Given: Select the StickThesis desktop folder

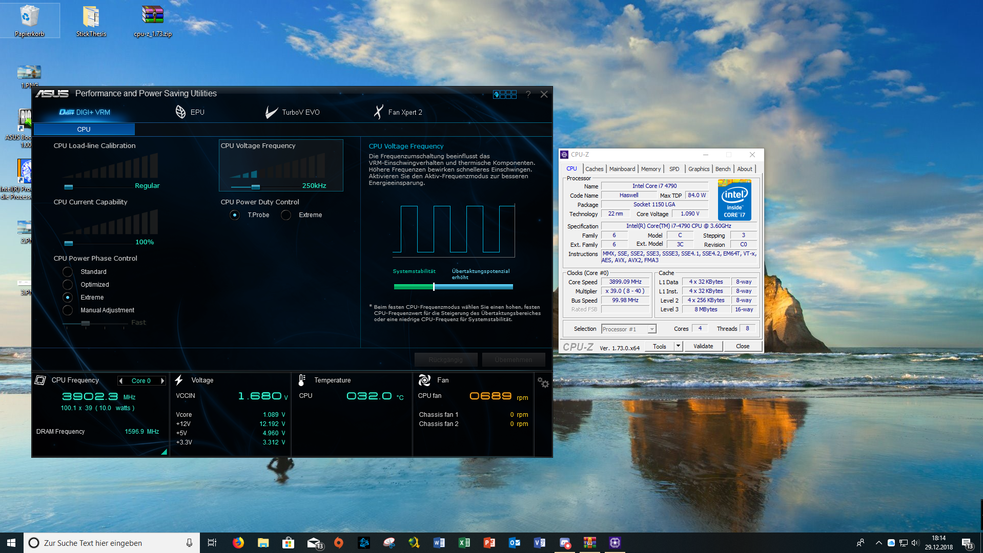Looking at the screenshot, I should (91, 20).
